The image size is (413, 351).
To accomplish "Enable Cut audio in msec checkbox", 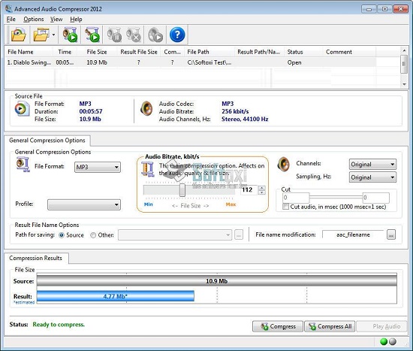I will [x=285, y=207].
